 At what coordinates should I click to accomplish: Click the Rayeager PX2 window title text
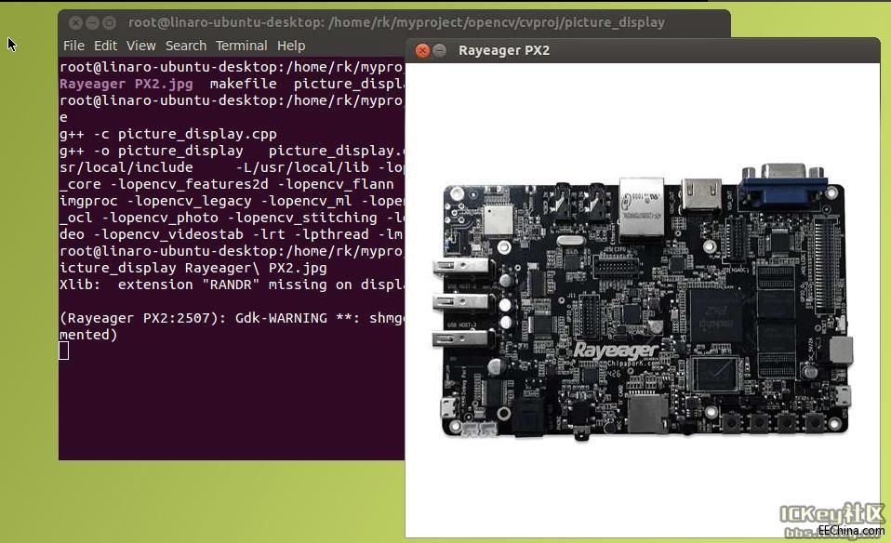504,50
